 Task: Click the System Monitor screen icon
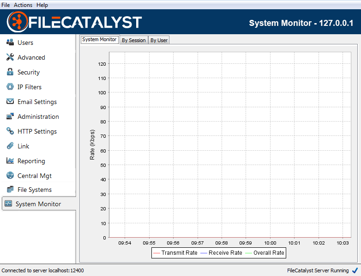[x=8, y=203]
